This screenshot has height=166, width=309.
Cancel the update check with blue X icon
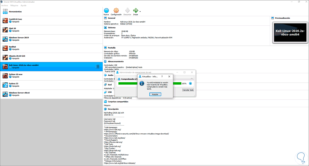(x=190, y=83)
